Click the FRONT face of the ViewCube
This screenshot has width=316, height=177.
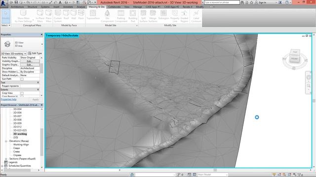(294, 59)
